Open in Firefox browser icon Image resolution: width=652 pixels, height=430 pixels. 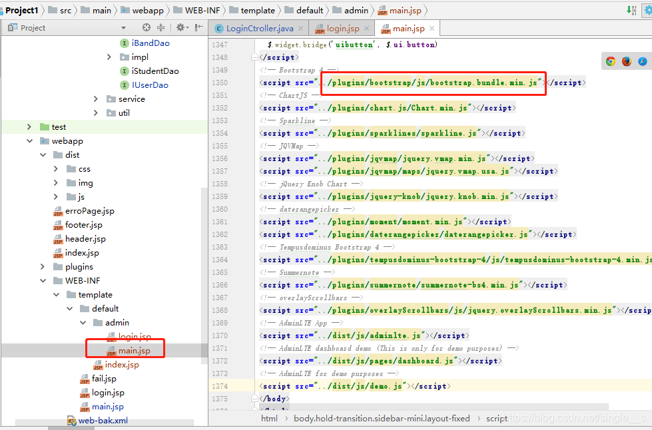[627, 61]
